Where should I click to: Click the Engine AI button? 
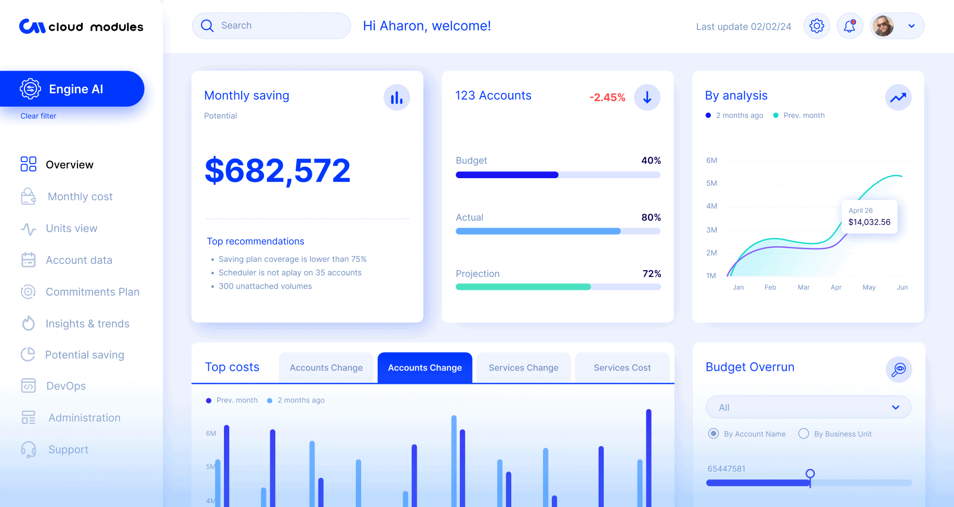tap(72, 89)
